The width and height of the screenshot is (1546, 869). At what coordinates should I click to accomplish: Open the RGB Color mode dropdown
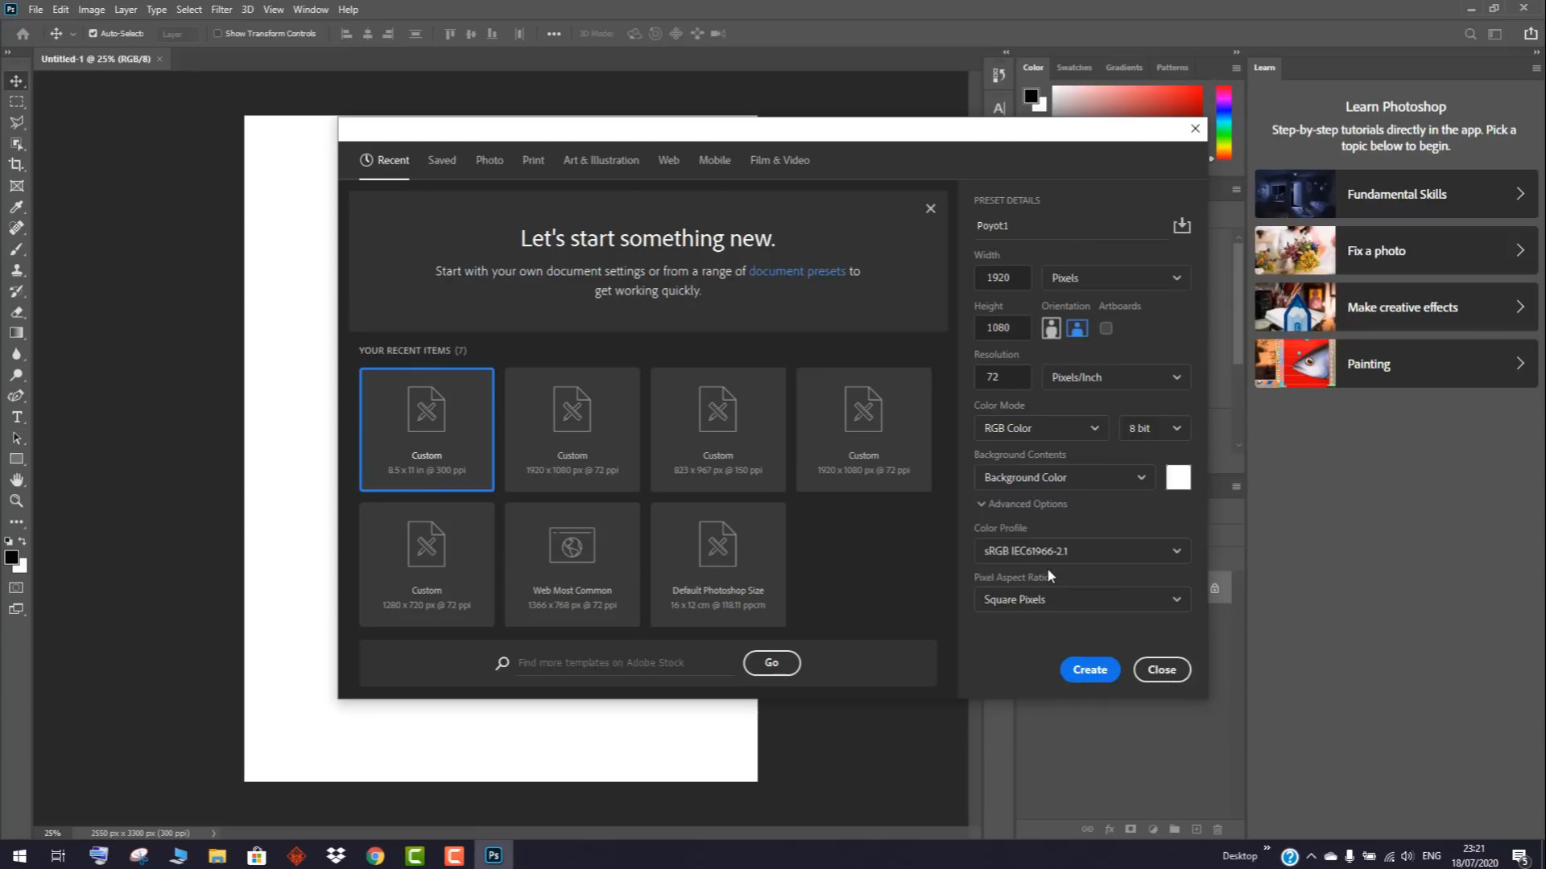click(x=1040, y=428)
